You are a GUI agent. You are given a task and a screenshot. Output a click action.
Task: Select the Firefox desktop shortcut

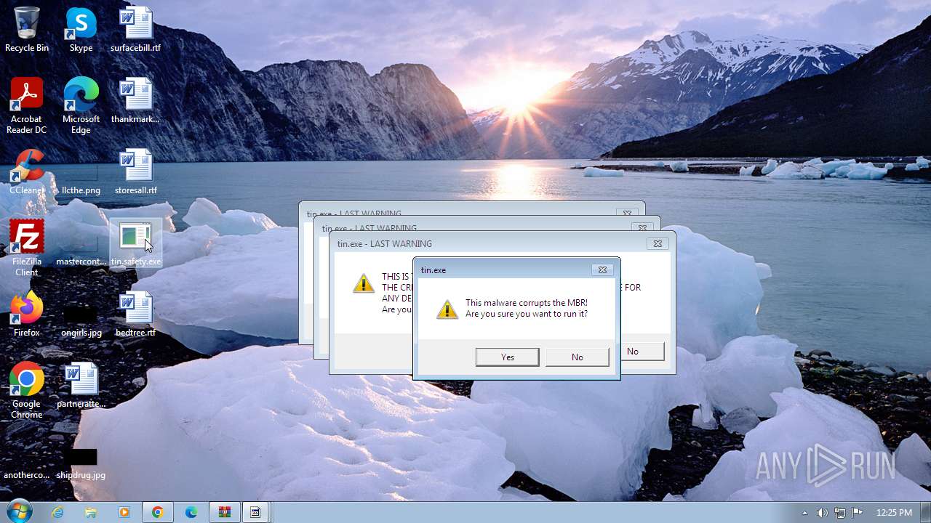tap(27, 315)
